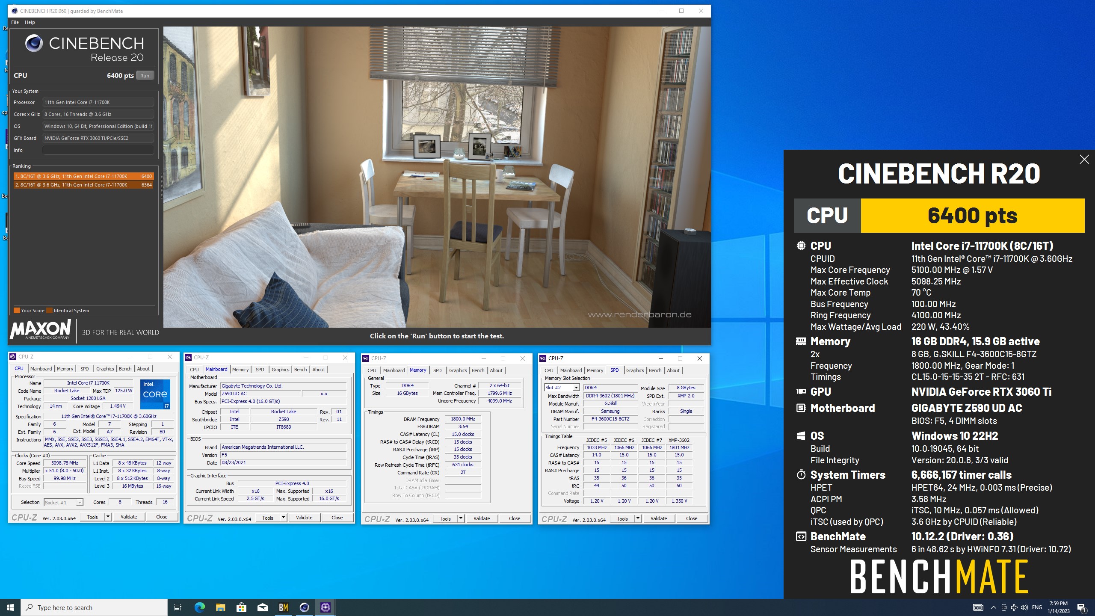1095x616 pixels.
Task: Click the orange Your Score legend swatch
Action: click(x=17, y=311)
